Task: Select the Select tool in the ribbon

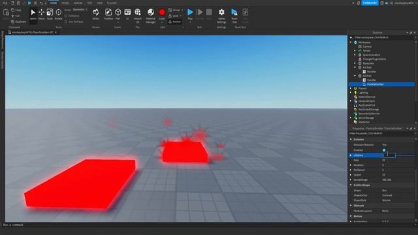Action: click(33, 15)
